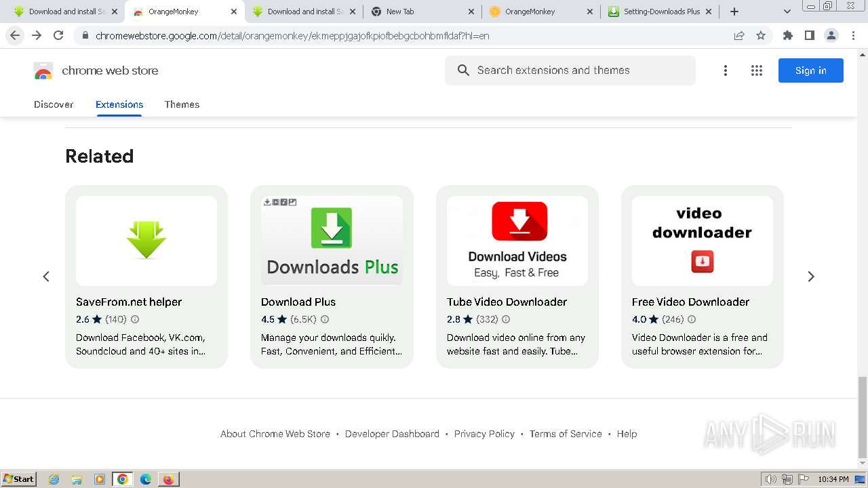Click the Chrome Web Store logo
The image size is (868, 488).
click(x=43, y=70)
